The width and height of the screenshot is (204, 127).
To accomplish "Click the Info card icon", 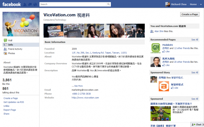I will [5, 45].
